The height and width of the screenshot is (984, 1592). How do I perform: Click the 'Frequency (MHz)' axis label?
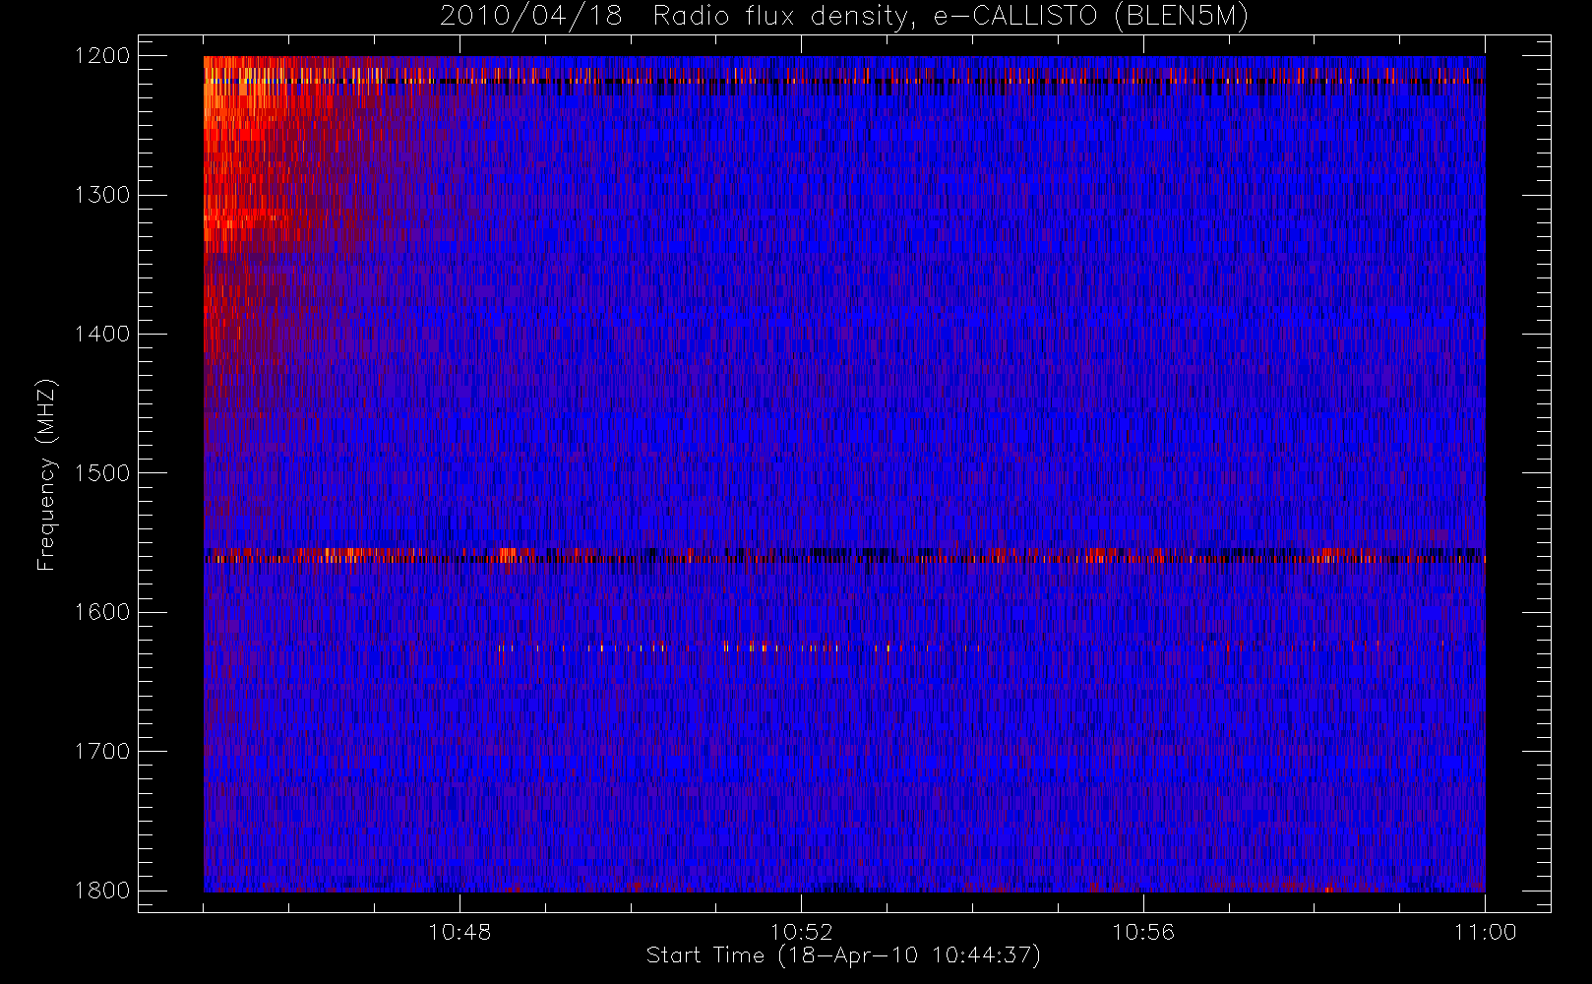pos(46,474)
